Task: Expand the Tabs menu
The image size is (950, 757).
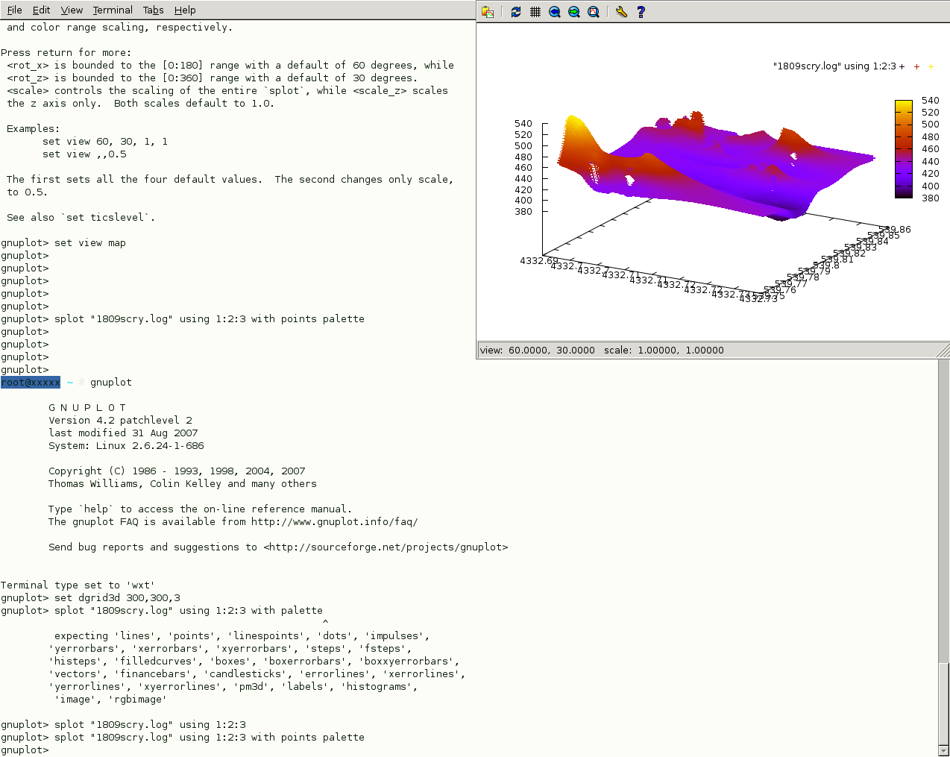Action: 154,10
